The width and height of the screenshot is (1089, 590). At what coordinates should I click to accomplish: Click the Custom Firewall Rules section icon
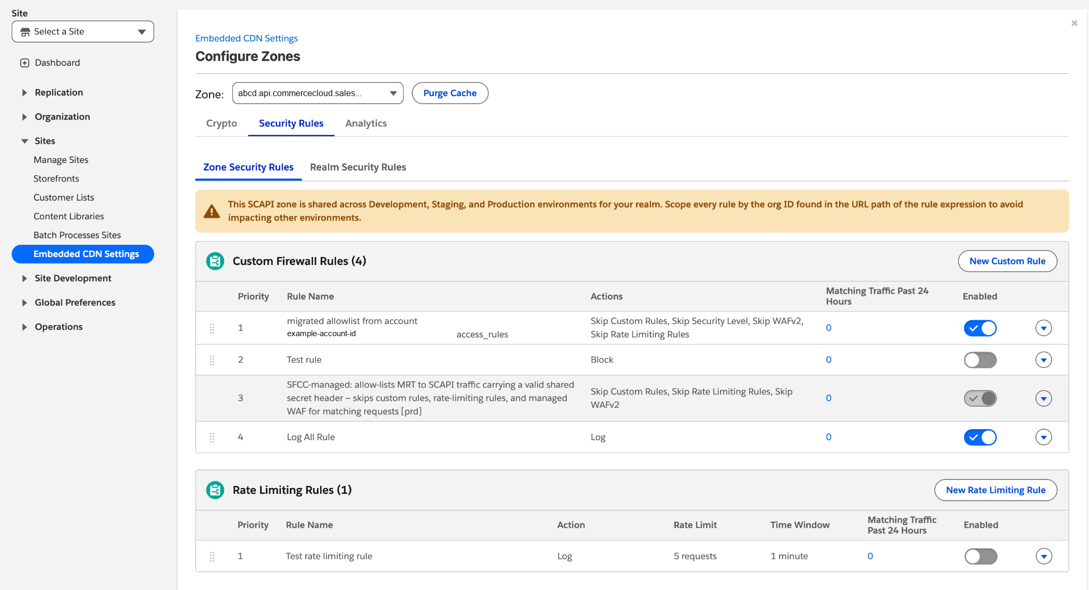click(x=215, y=261)
